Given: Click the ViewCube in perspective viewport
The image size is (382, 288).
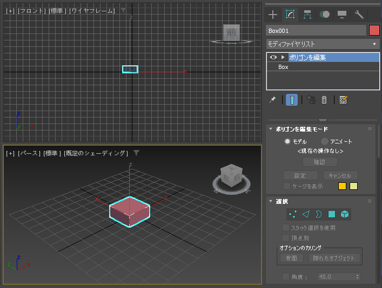Looking at the screenshot, I should 231,175.
